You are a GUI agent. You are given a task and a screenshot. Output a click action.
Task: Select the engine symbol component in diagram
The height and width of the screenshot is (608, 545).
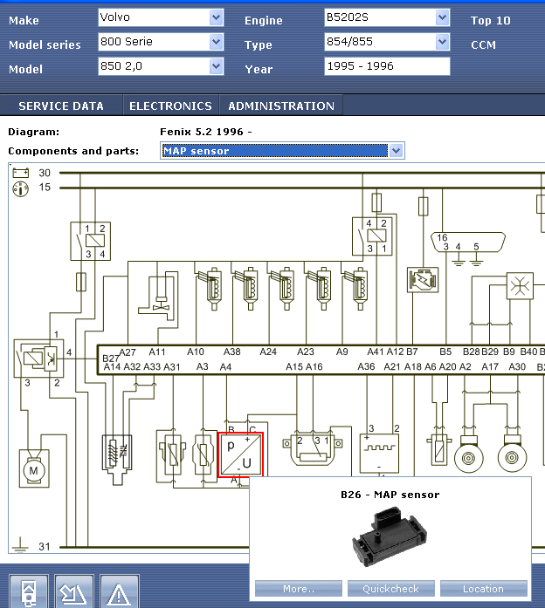click(x=423, y=279)
